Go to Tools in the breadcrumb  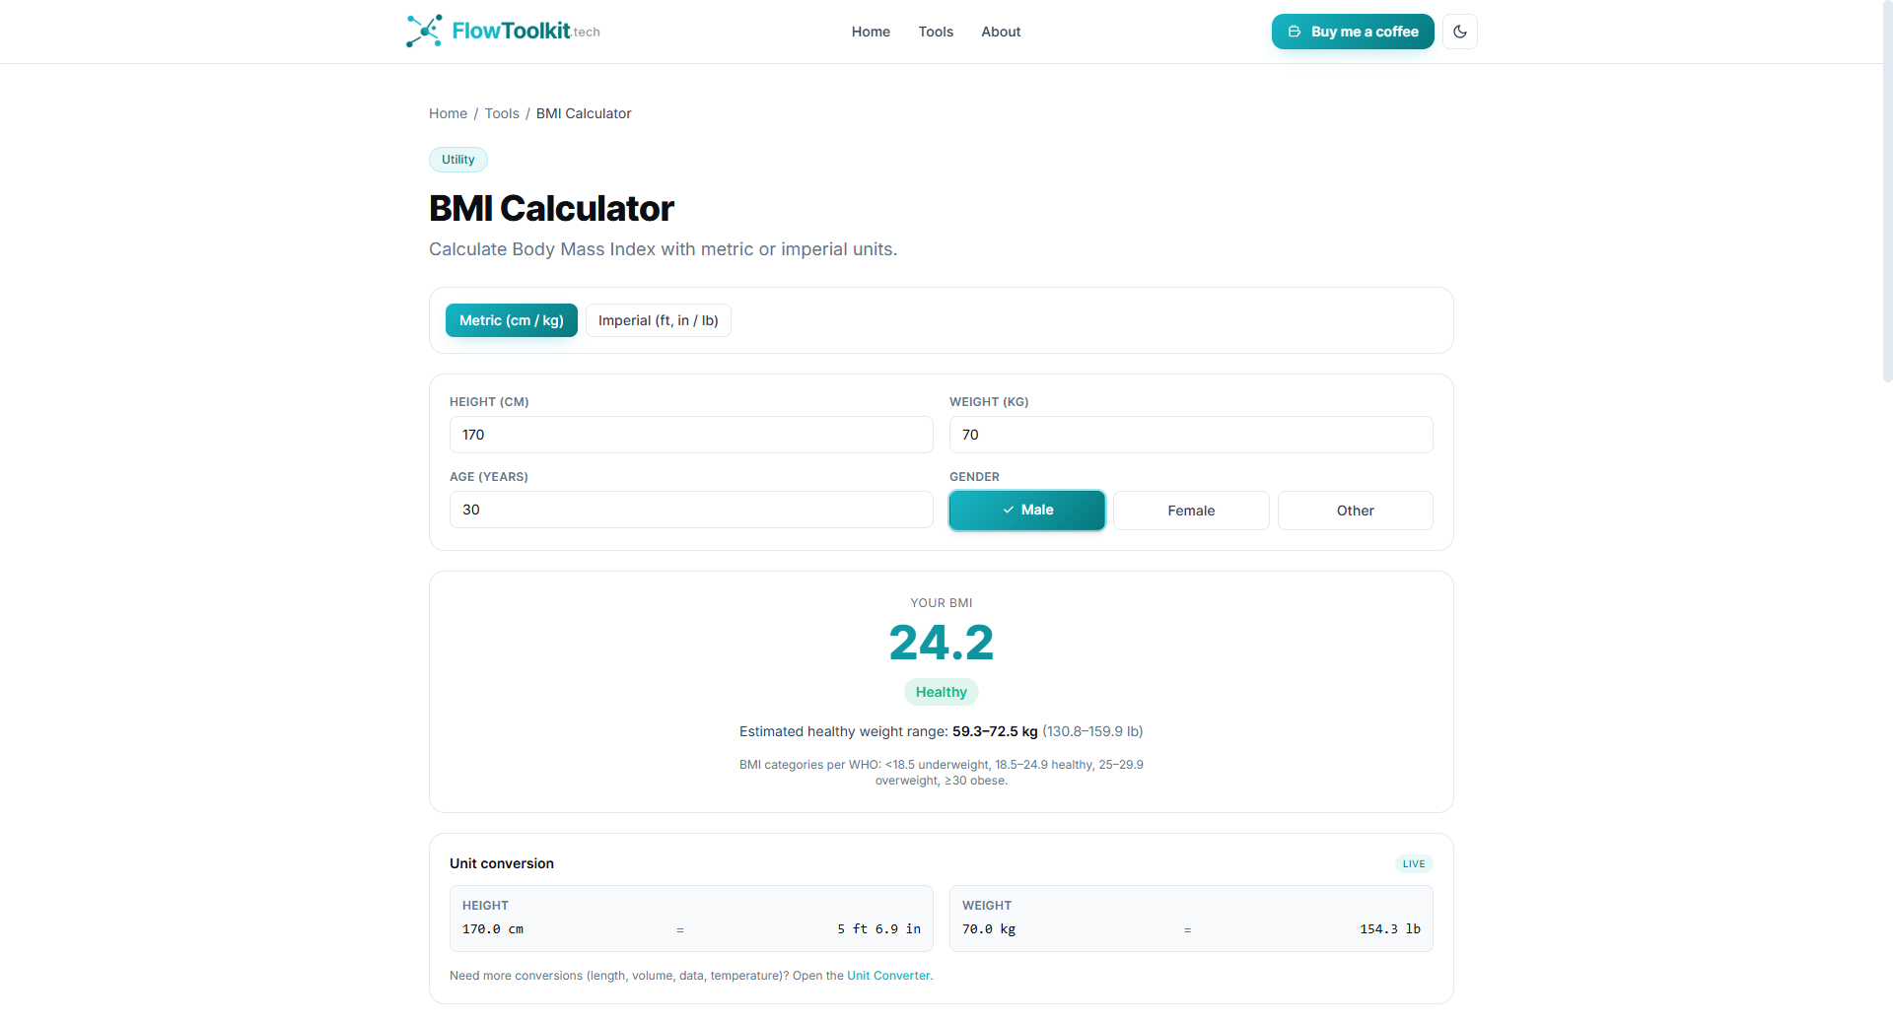502,113
